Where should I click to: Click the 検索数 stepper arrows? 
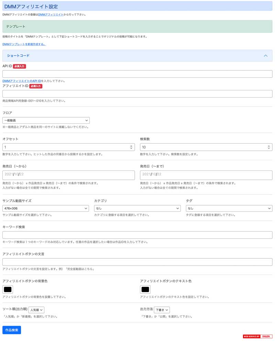coord(268,147)
